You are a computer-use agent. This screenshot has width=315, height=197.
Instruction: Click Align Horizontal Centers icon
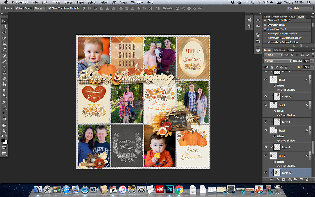point(107,8)
